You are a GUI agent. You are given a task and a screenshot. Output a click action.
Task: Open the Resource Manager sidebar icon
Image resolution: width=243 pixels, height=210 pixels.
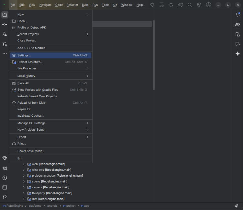pyautogui.click(x=5, y=34)
